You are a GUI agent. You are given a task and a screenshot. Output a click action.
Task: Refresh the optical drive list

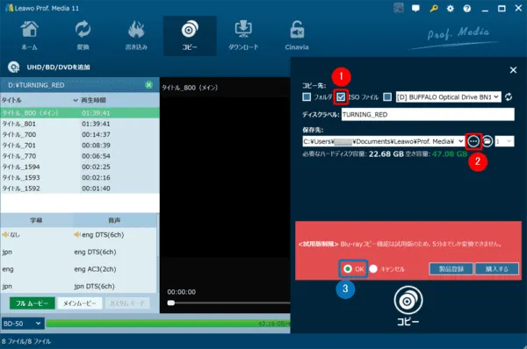pyautogui.click(x=509, y=97)
